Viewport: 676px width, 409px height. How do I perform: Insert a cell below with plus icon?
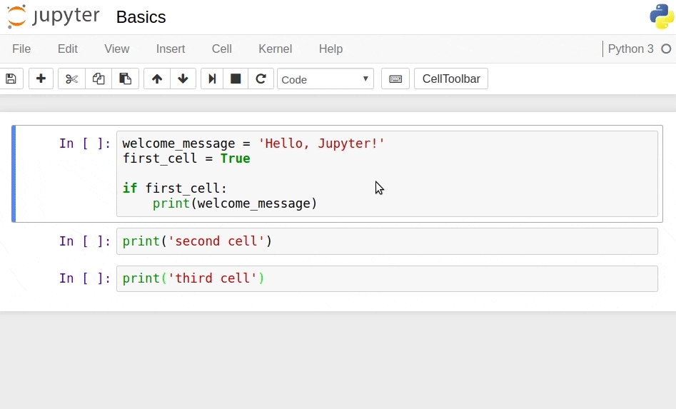coord(41,79)
